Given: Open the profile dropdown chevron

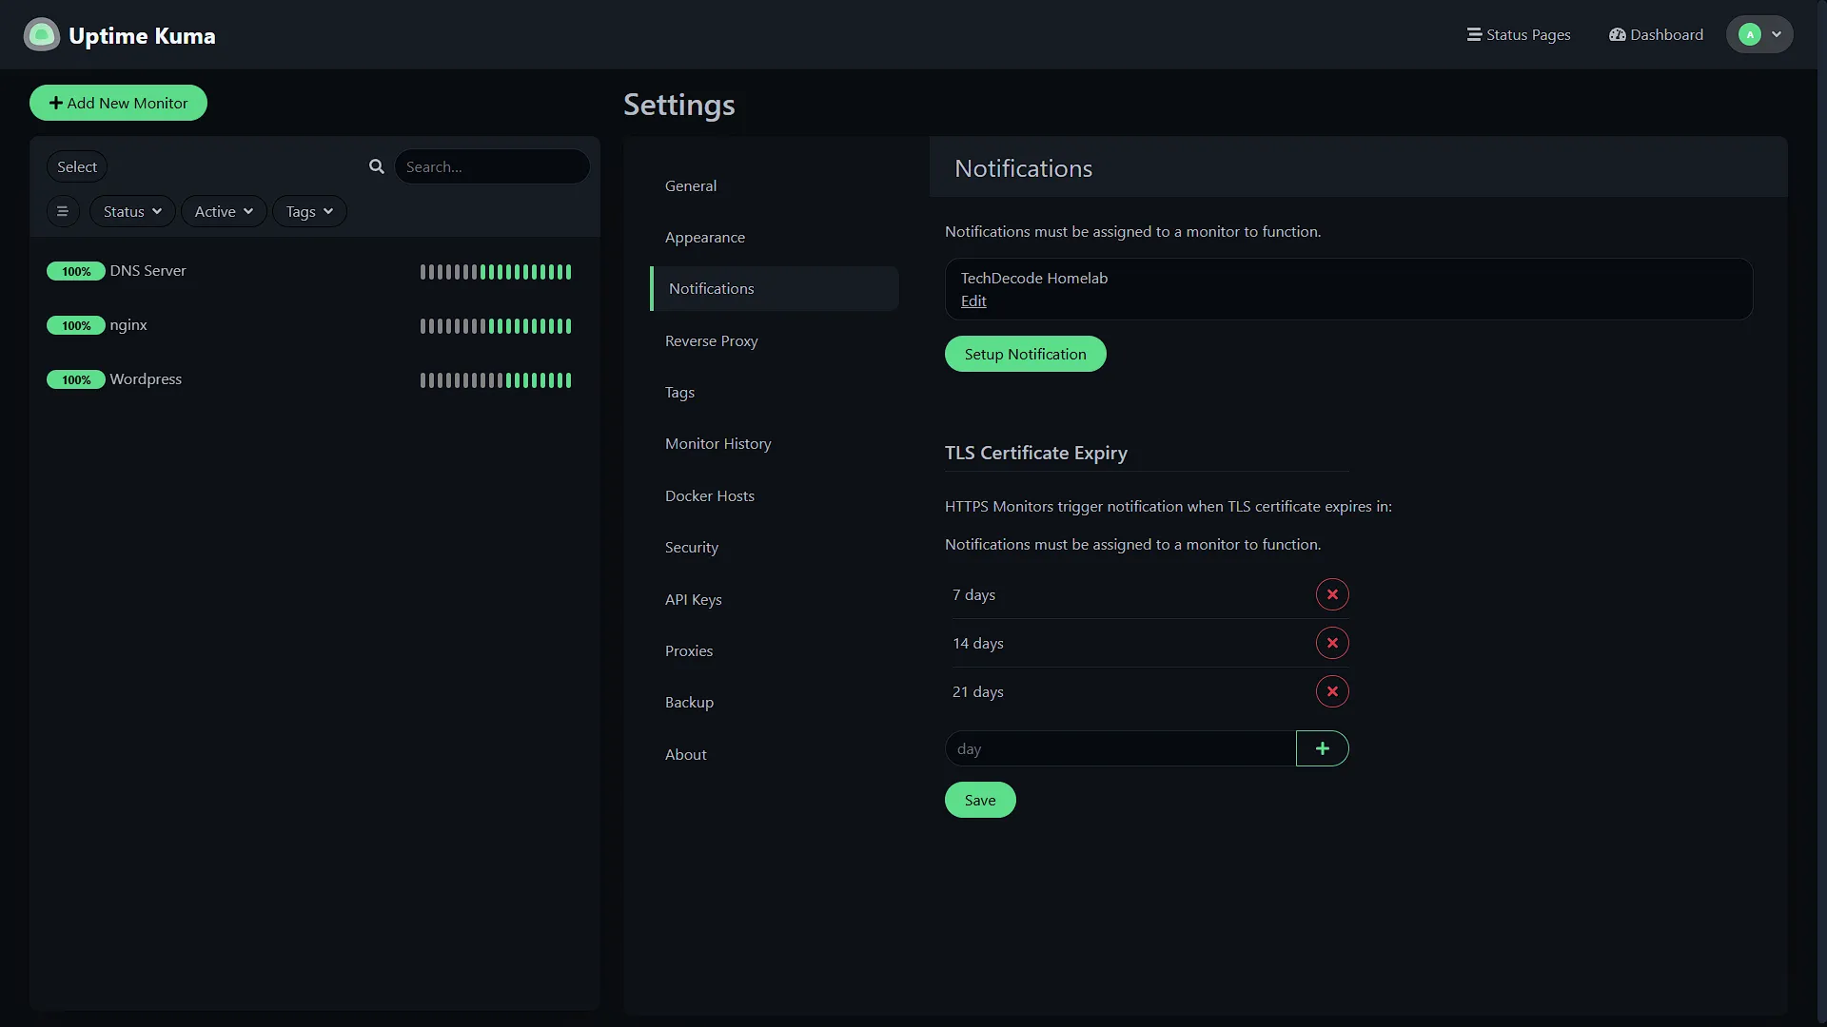Looking at the screenshot, I should [x=1777, y=34].
